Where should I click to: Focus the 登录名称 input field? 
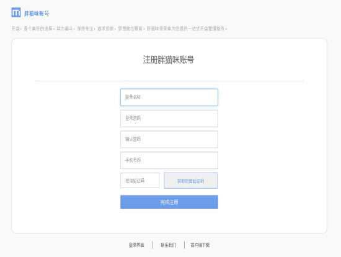[169, 97]
